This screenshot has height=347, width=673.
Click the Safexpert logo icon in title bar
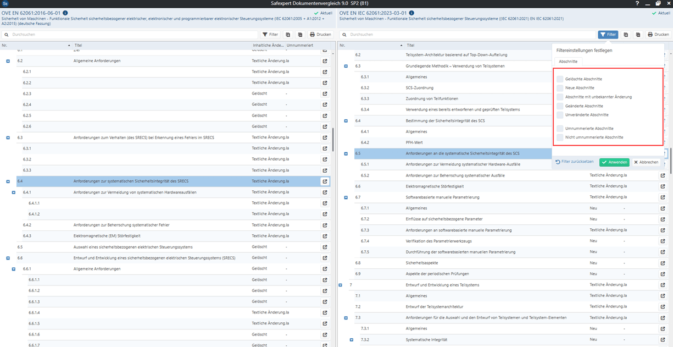point(5,3)
